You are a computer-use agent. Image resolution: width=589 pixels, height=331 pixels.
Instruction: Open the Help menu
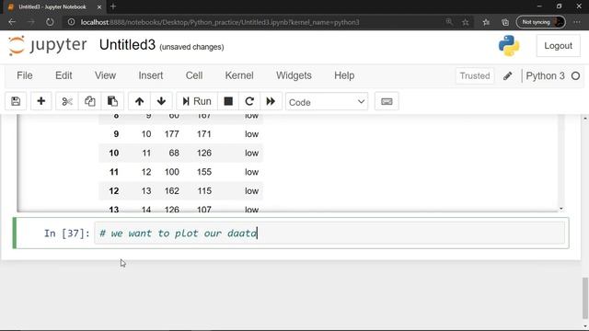344,75
